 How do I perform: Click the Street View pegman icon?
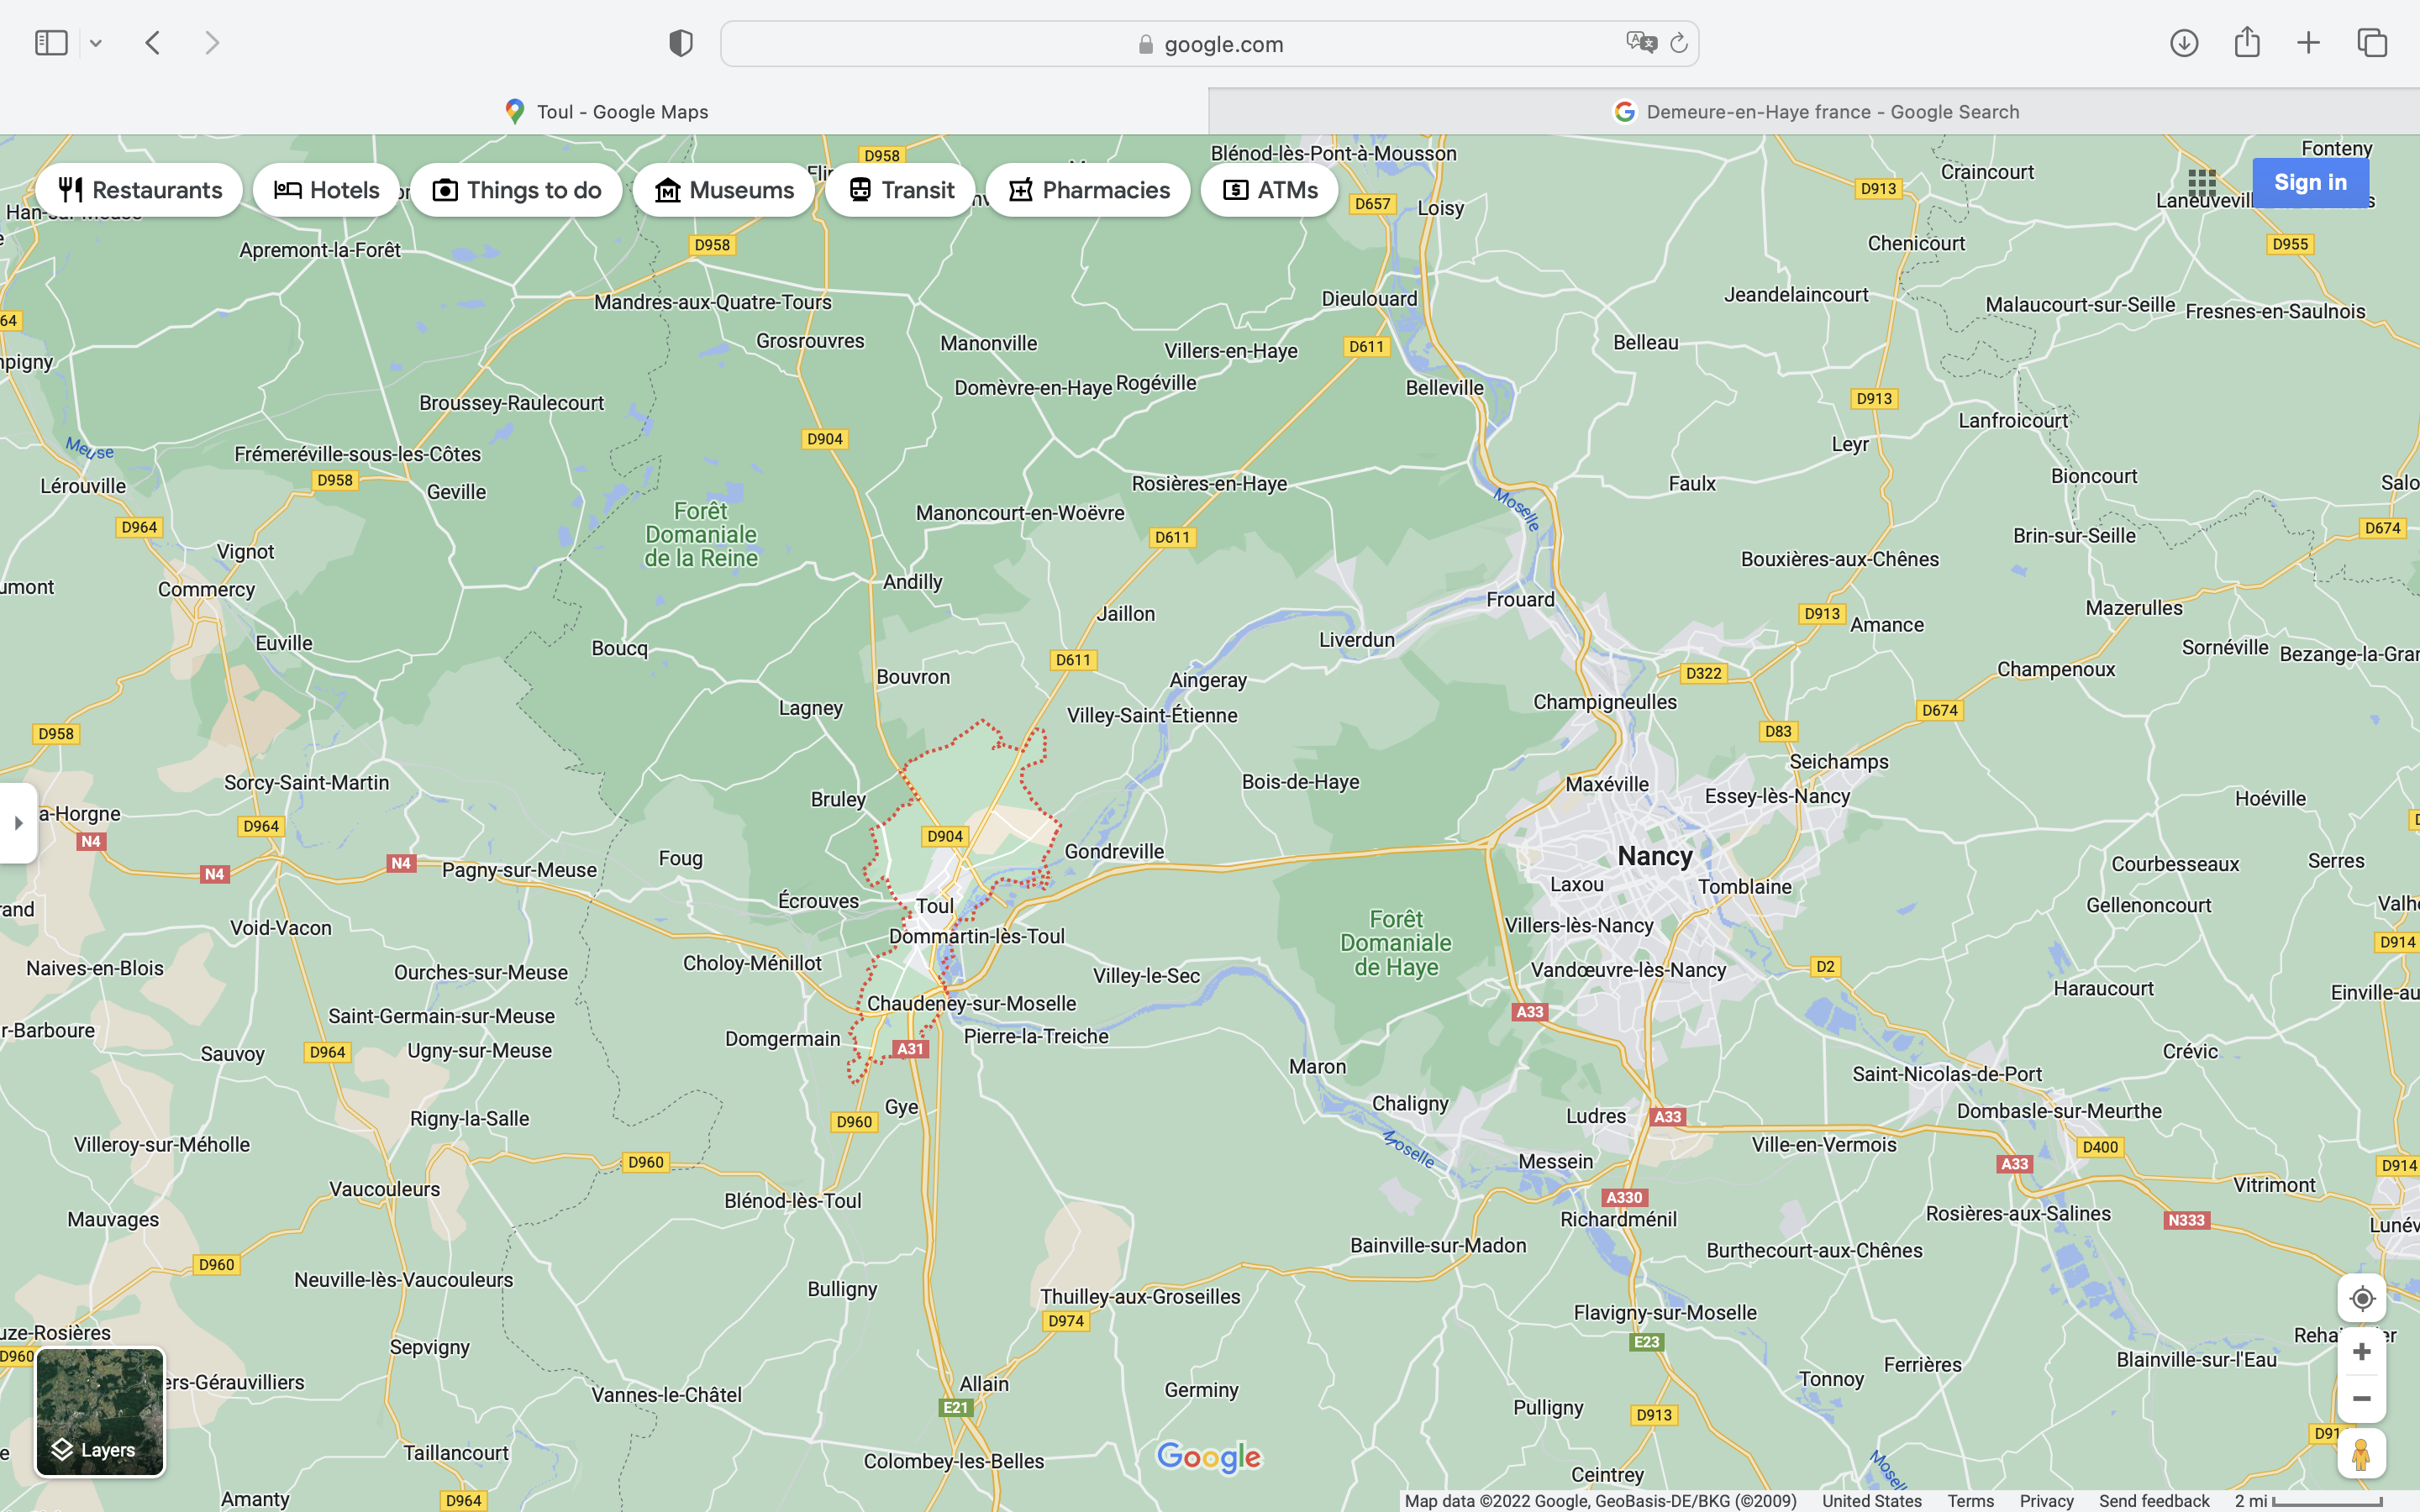tap(2361, 1454)
